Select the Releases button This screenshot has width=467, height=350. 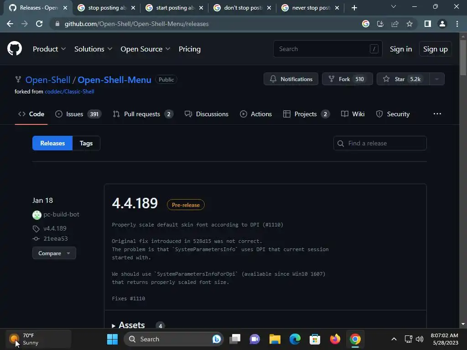[52, 143]
